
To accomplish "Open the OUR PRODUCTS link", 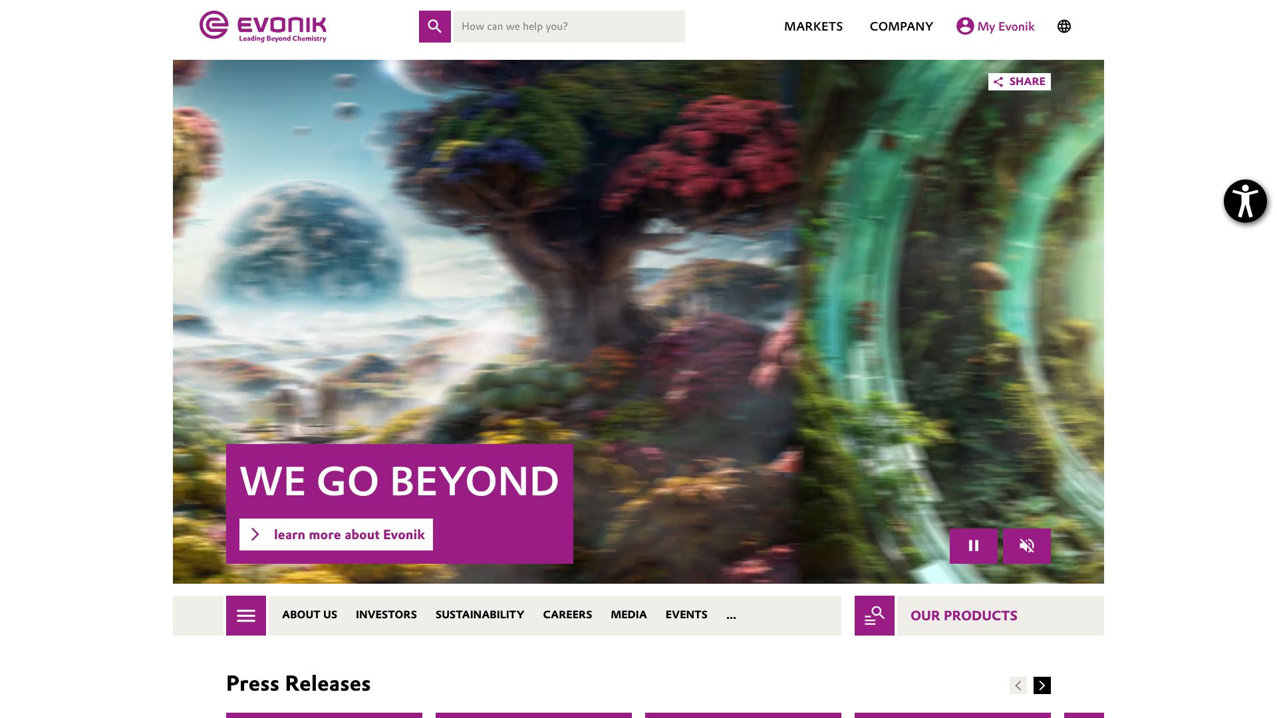I will click(964, 616).
